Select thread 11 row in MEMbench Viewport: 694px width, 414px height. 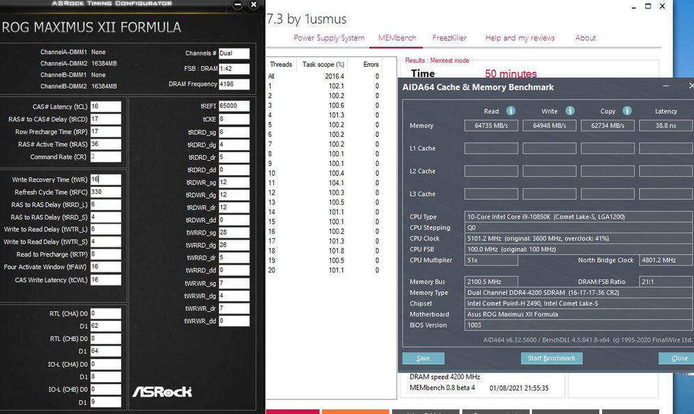pyautogui.click(x=323, y=183)
